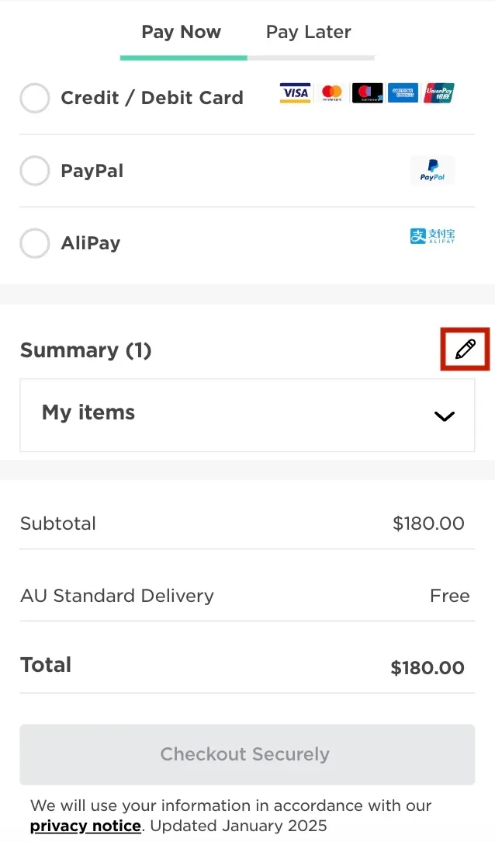Click the Visa card logo
Viewport: 495px width, 842px height.
click(296, 94)
